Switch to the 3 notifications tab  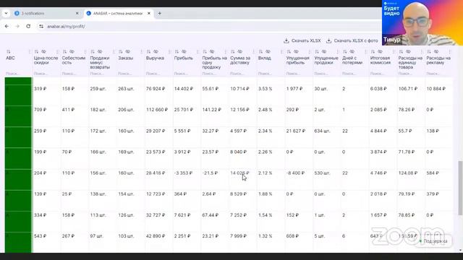pos(46,13)
